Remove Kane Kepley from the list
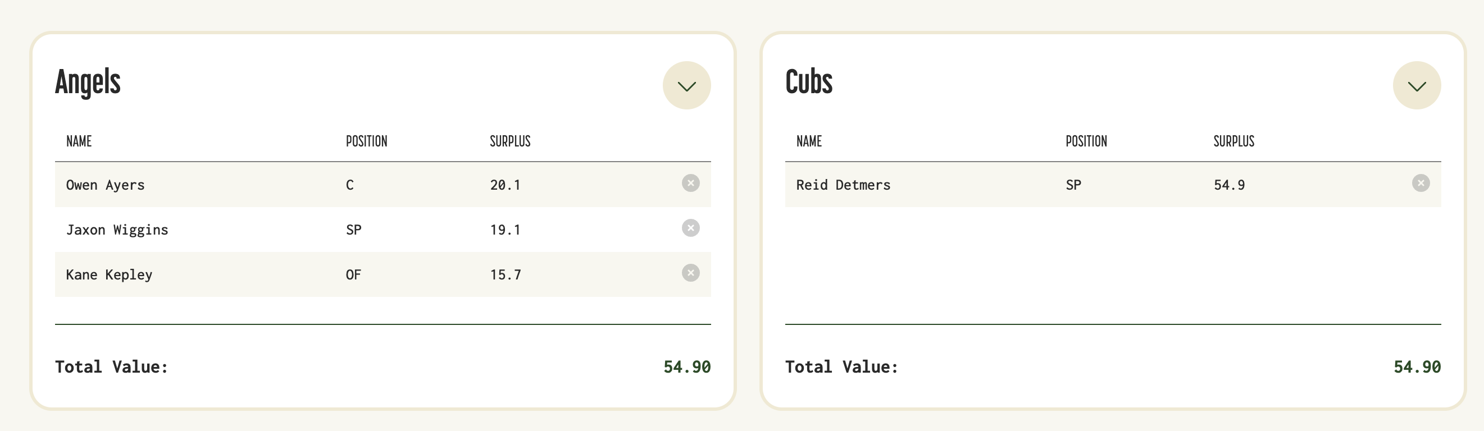This screenshot has width=1484, height=431. point(691,273)
